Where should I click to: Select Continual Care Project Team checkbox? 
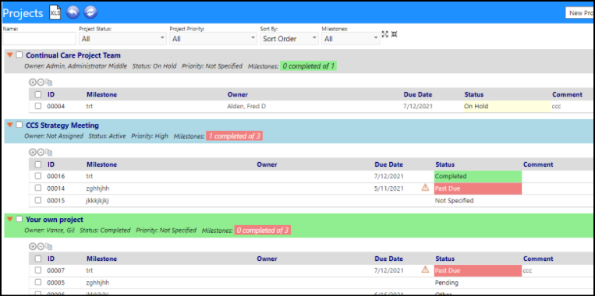pos(19,55)
